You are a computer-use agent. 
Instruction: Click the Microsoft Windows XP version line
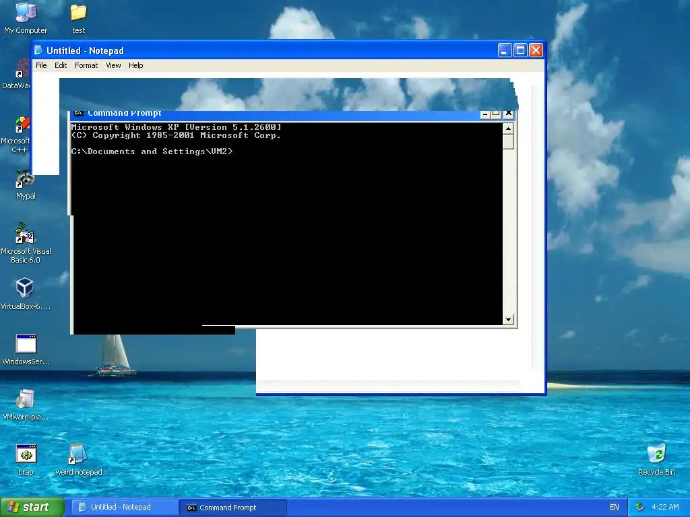(x=176, y=127)
